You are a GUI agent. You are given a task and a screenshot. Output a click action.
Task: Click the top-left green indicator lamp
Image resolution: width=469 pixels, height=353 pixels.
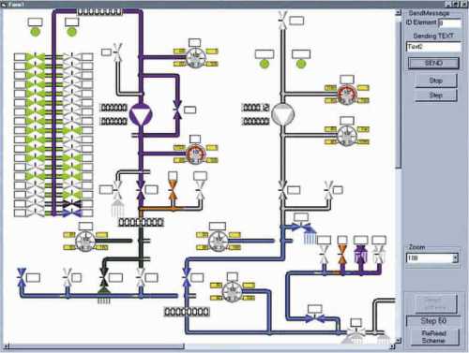tap(35, 32)
